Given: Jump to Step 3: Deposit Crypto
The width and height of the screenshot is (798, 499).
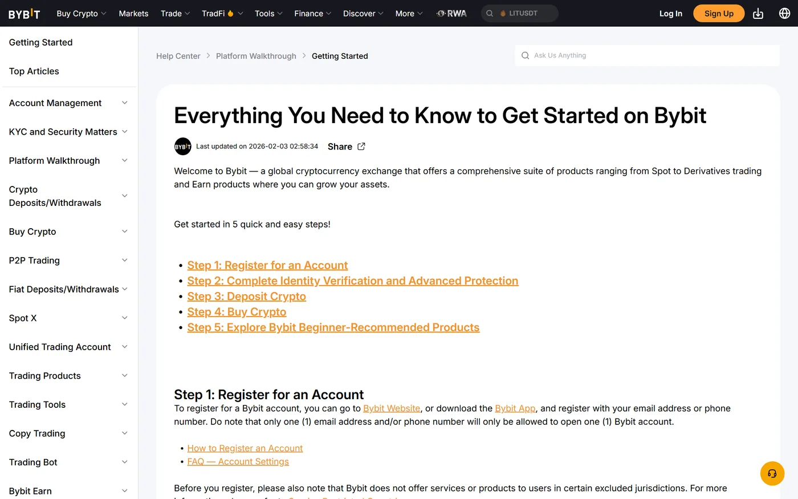Looking at the screenshot, I should 247,297.
